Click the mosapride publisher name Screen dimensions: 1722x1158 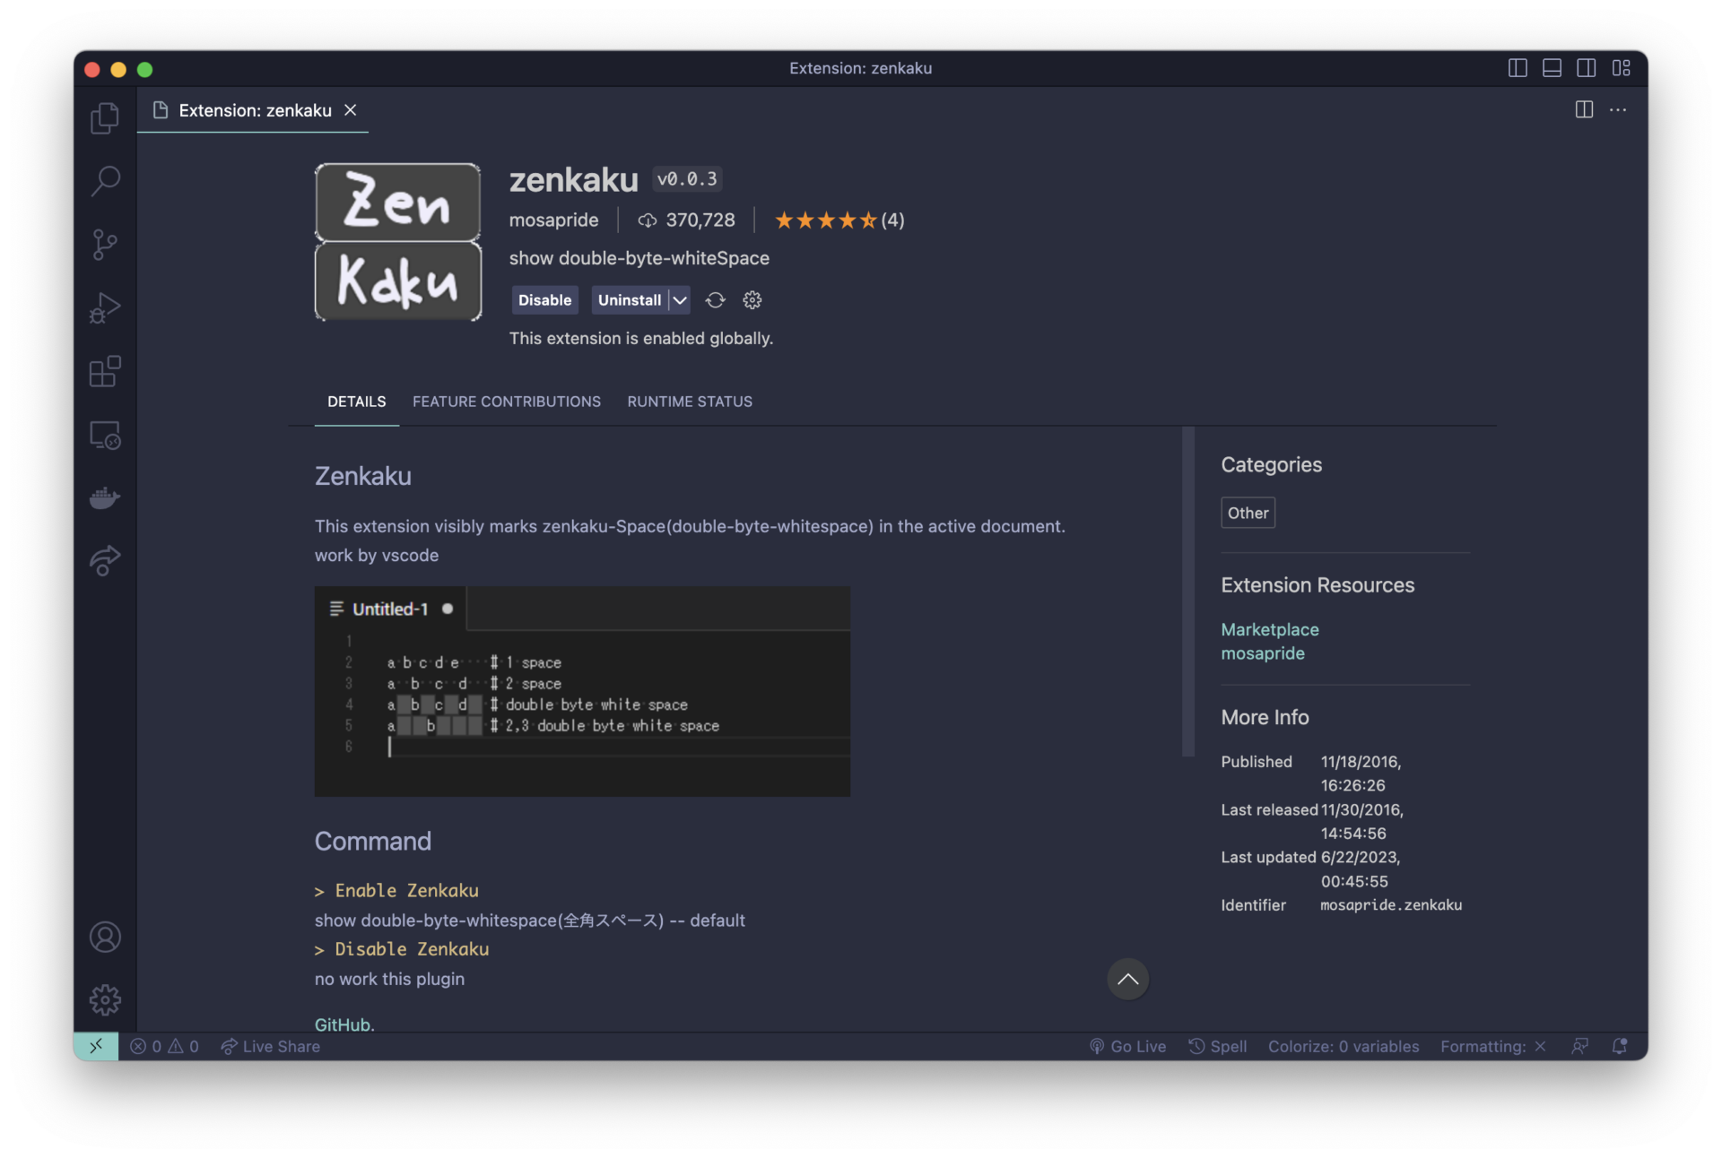tap(553, 220)
